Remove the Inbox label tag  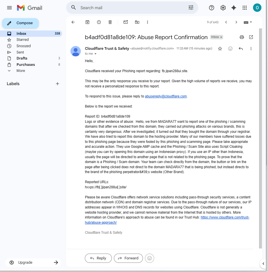point(221,37)
